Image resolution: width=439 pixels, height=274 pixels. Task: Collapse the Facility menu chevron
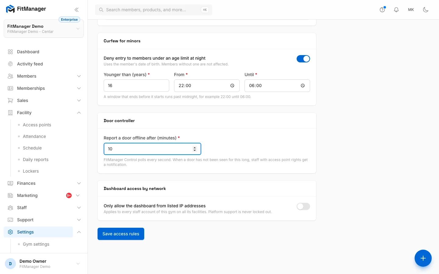coord(79,113)
